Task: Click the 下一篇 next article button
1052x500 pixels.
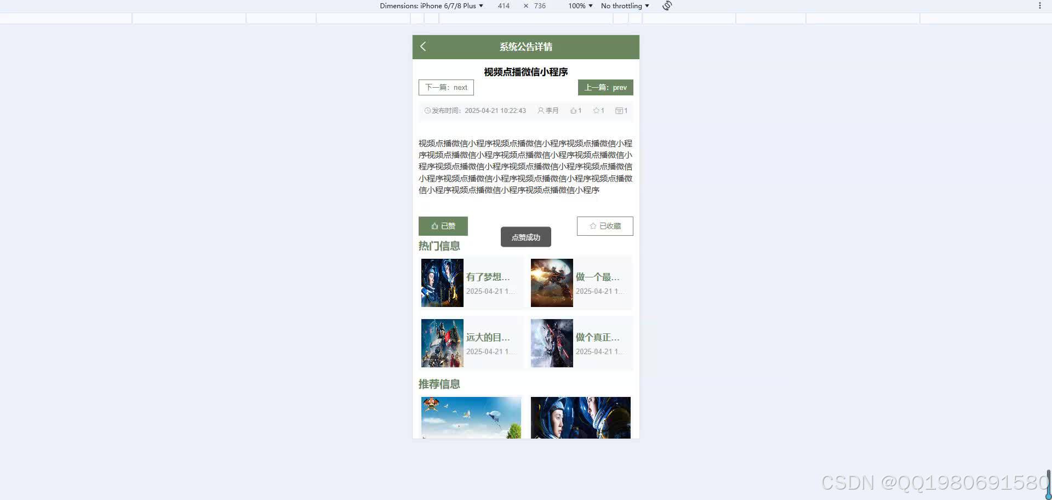Action: coord(445,87)
